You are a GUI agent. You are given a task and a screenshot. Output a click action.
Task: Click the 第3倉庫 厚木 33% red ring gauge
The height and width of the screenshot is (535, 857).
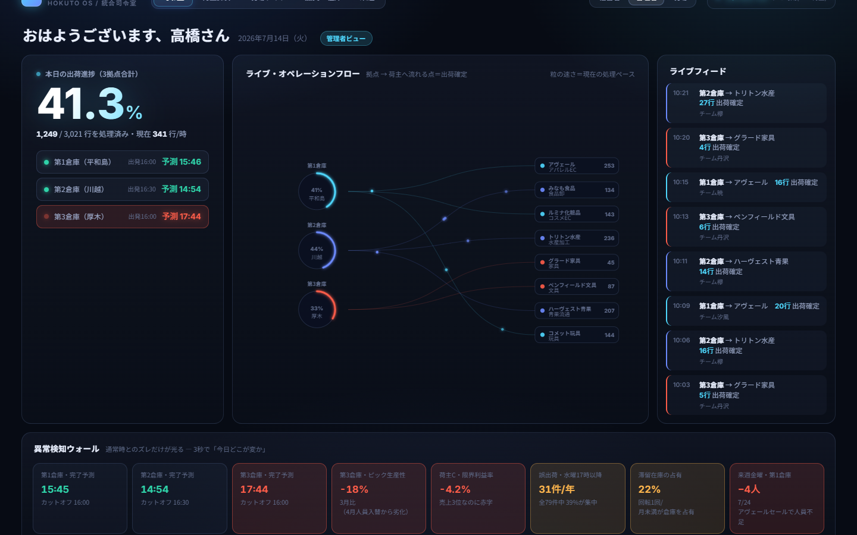point(317,309)
